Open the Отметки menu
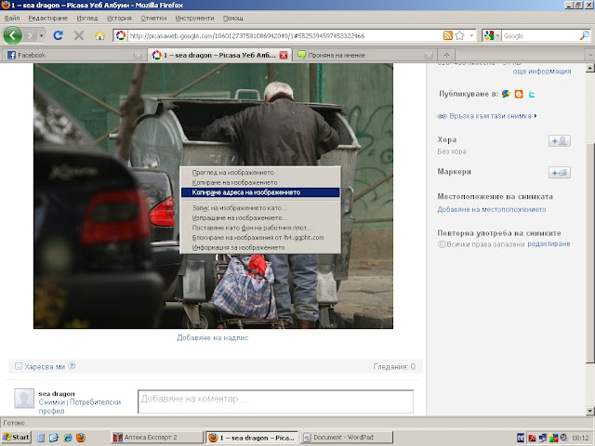Screen dimensions: 595x446 click(153, 18)
